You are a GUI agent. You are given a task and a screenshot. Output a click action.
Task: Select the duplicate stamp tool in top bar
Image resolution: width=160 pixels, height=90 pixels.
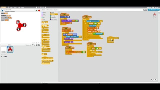pos(36,7)
